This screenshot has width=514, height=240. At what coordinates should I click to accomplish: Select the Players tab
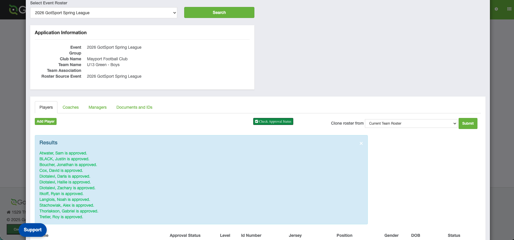point(46,107)
